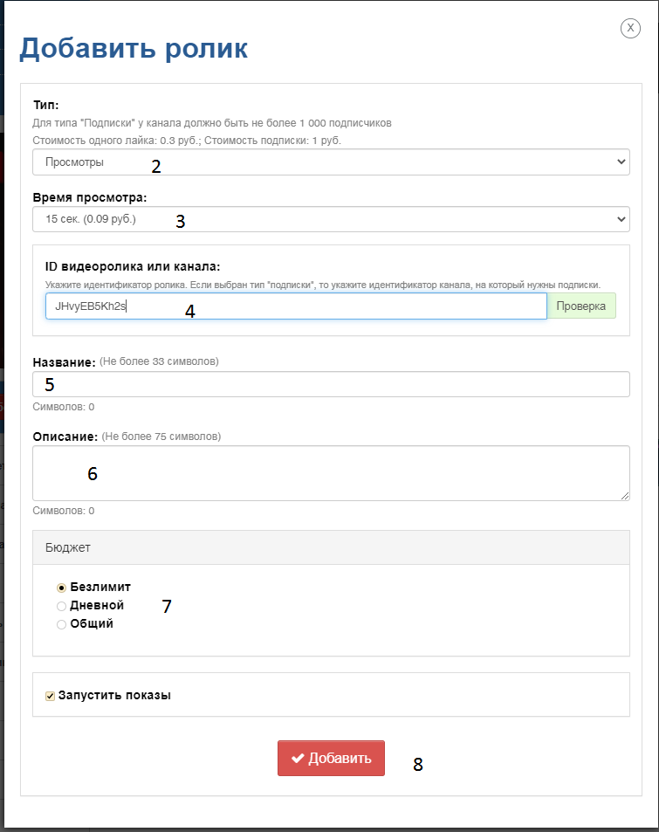659x832 pixels.
Task: Select the Общий budget radio button
Action: [62, 624]
